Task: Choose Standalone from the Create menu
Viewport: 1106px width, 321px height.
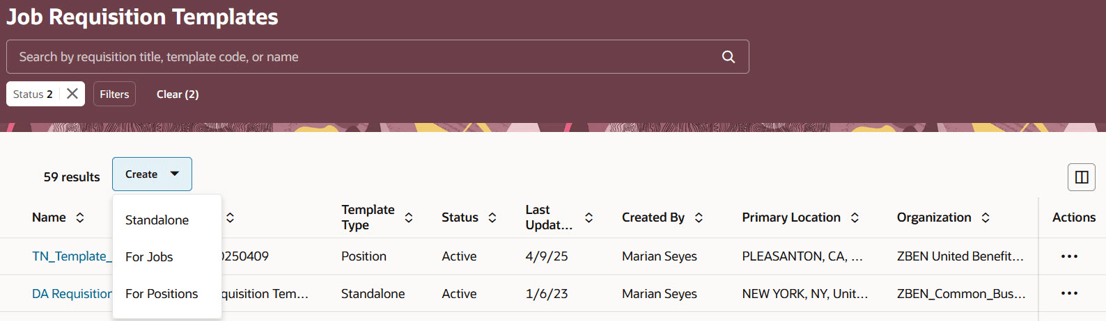Action: pos(157,220)
